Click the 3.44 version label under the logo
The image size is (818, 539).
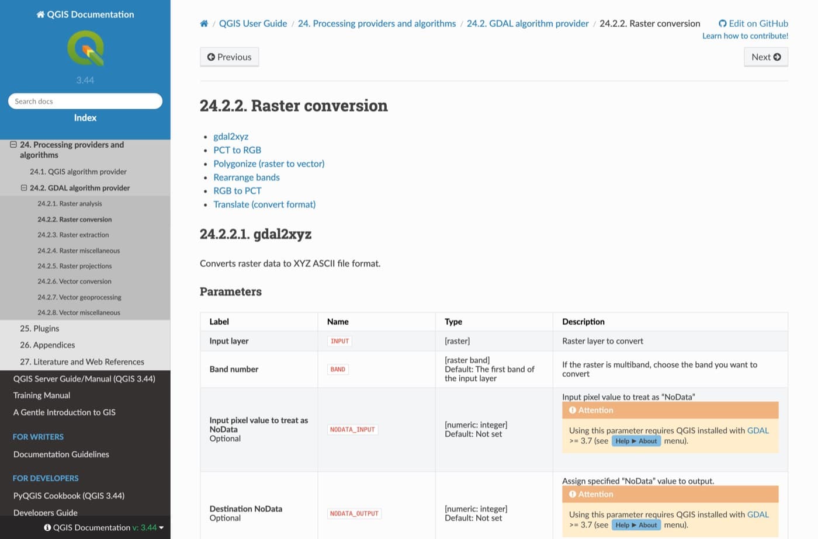click(x=85, y=80)
